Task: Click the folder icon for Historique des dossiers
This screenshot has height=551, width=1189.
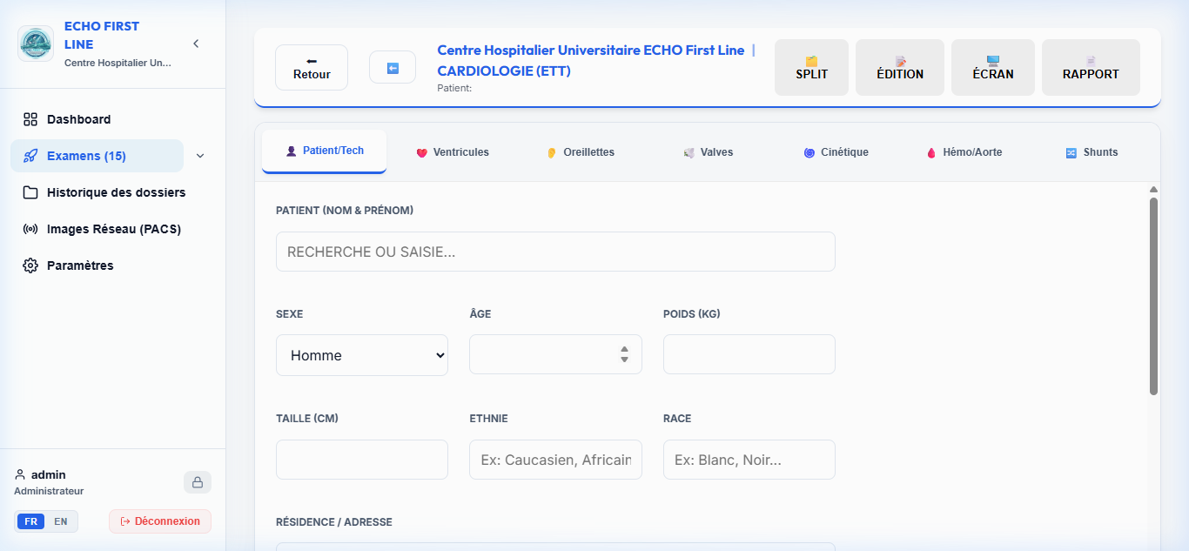Action: (30, 192)
